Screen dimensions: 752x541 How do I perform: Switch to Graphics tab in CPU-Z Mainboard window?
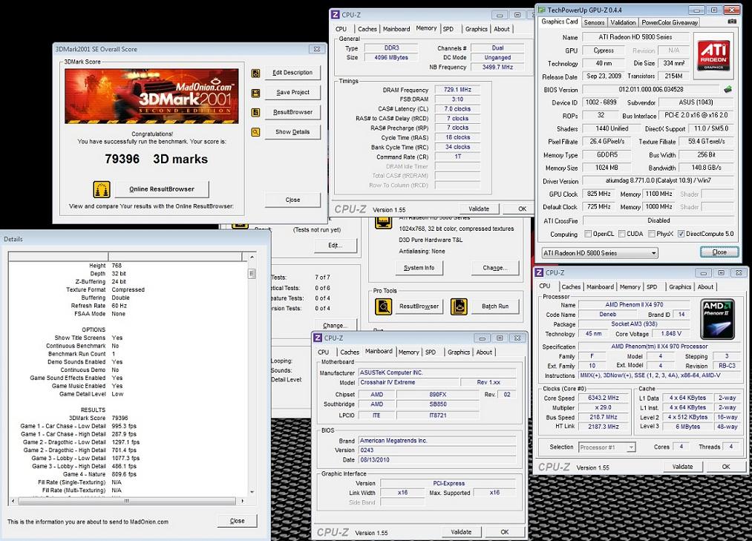(459, 353)
